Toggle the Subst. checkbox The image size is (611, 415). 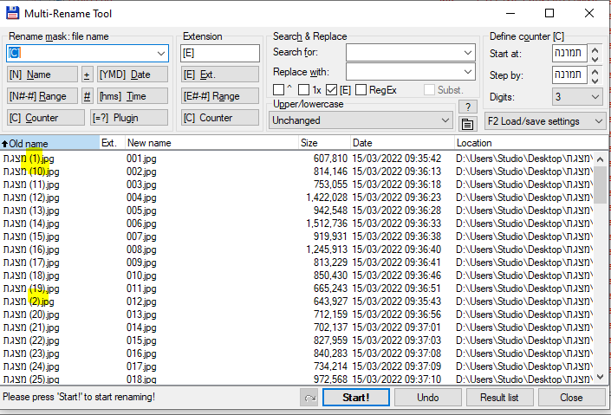point(429,90)
